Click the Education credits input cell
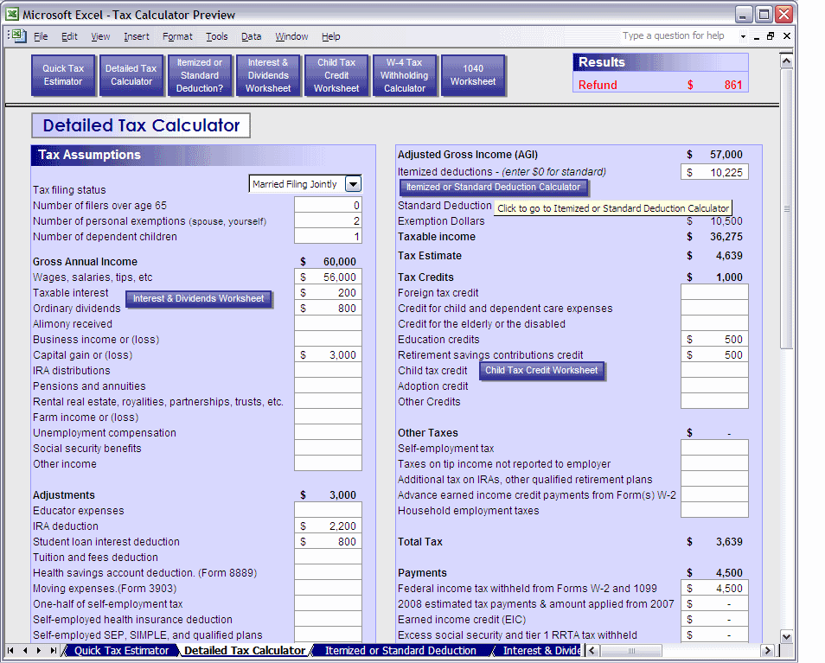The height and width of the screenshot is (663, 825). (714, 340)
